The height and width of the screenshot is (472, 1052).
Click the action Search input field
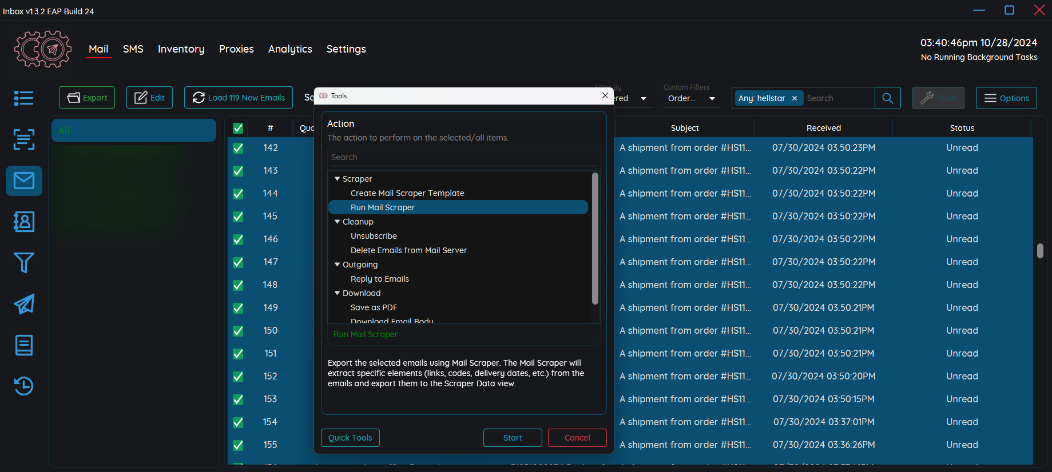coord(463,157)
